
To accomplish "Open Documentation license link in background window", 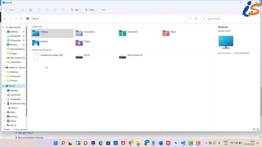I will click(x=31, y=138).
